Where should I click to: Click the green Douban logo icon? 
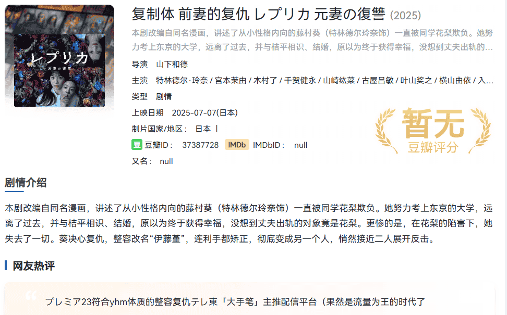(x=137, y=145)
